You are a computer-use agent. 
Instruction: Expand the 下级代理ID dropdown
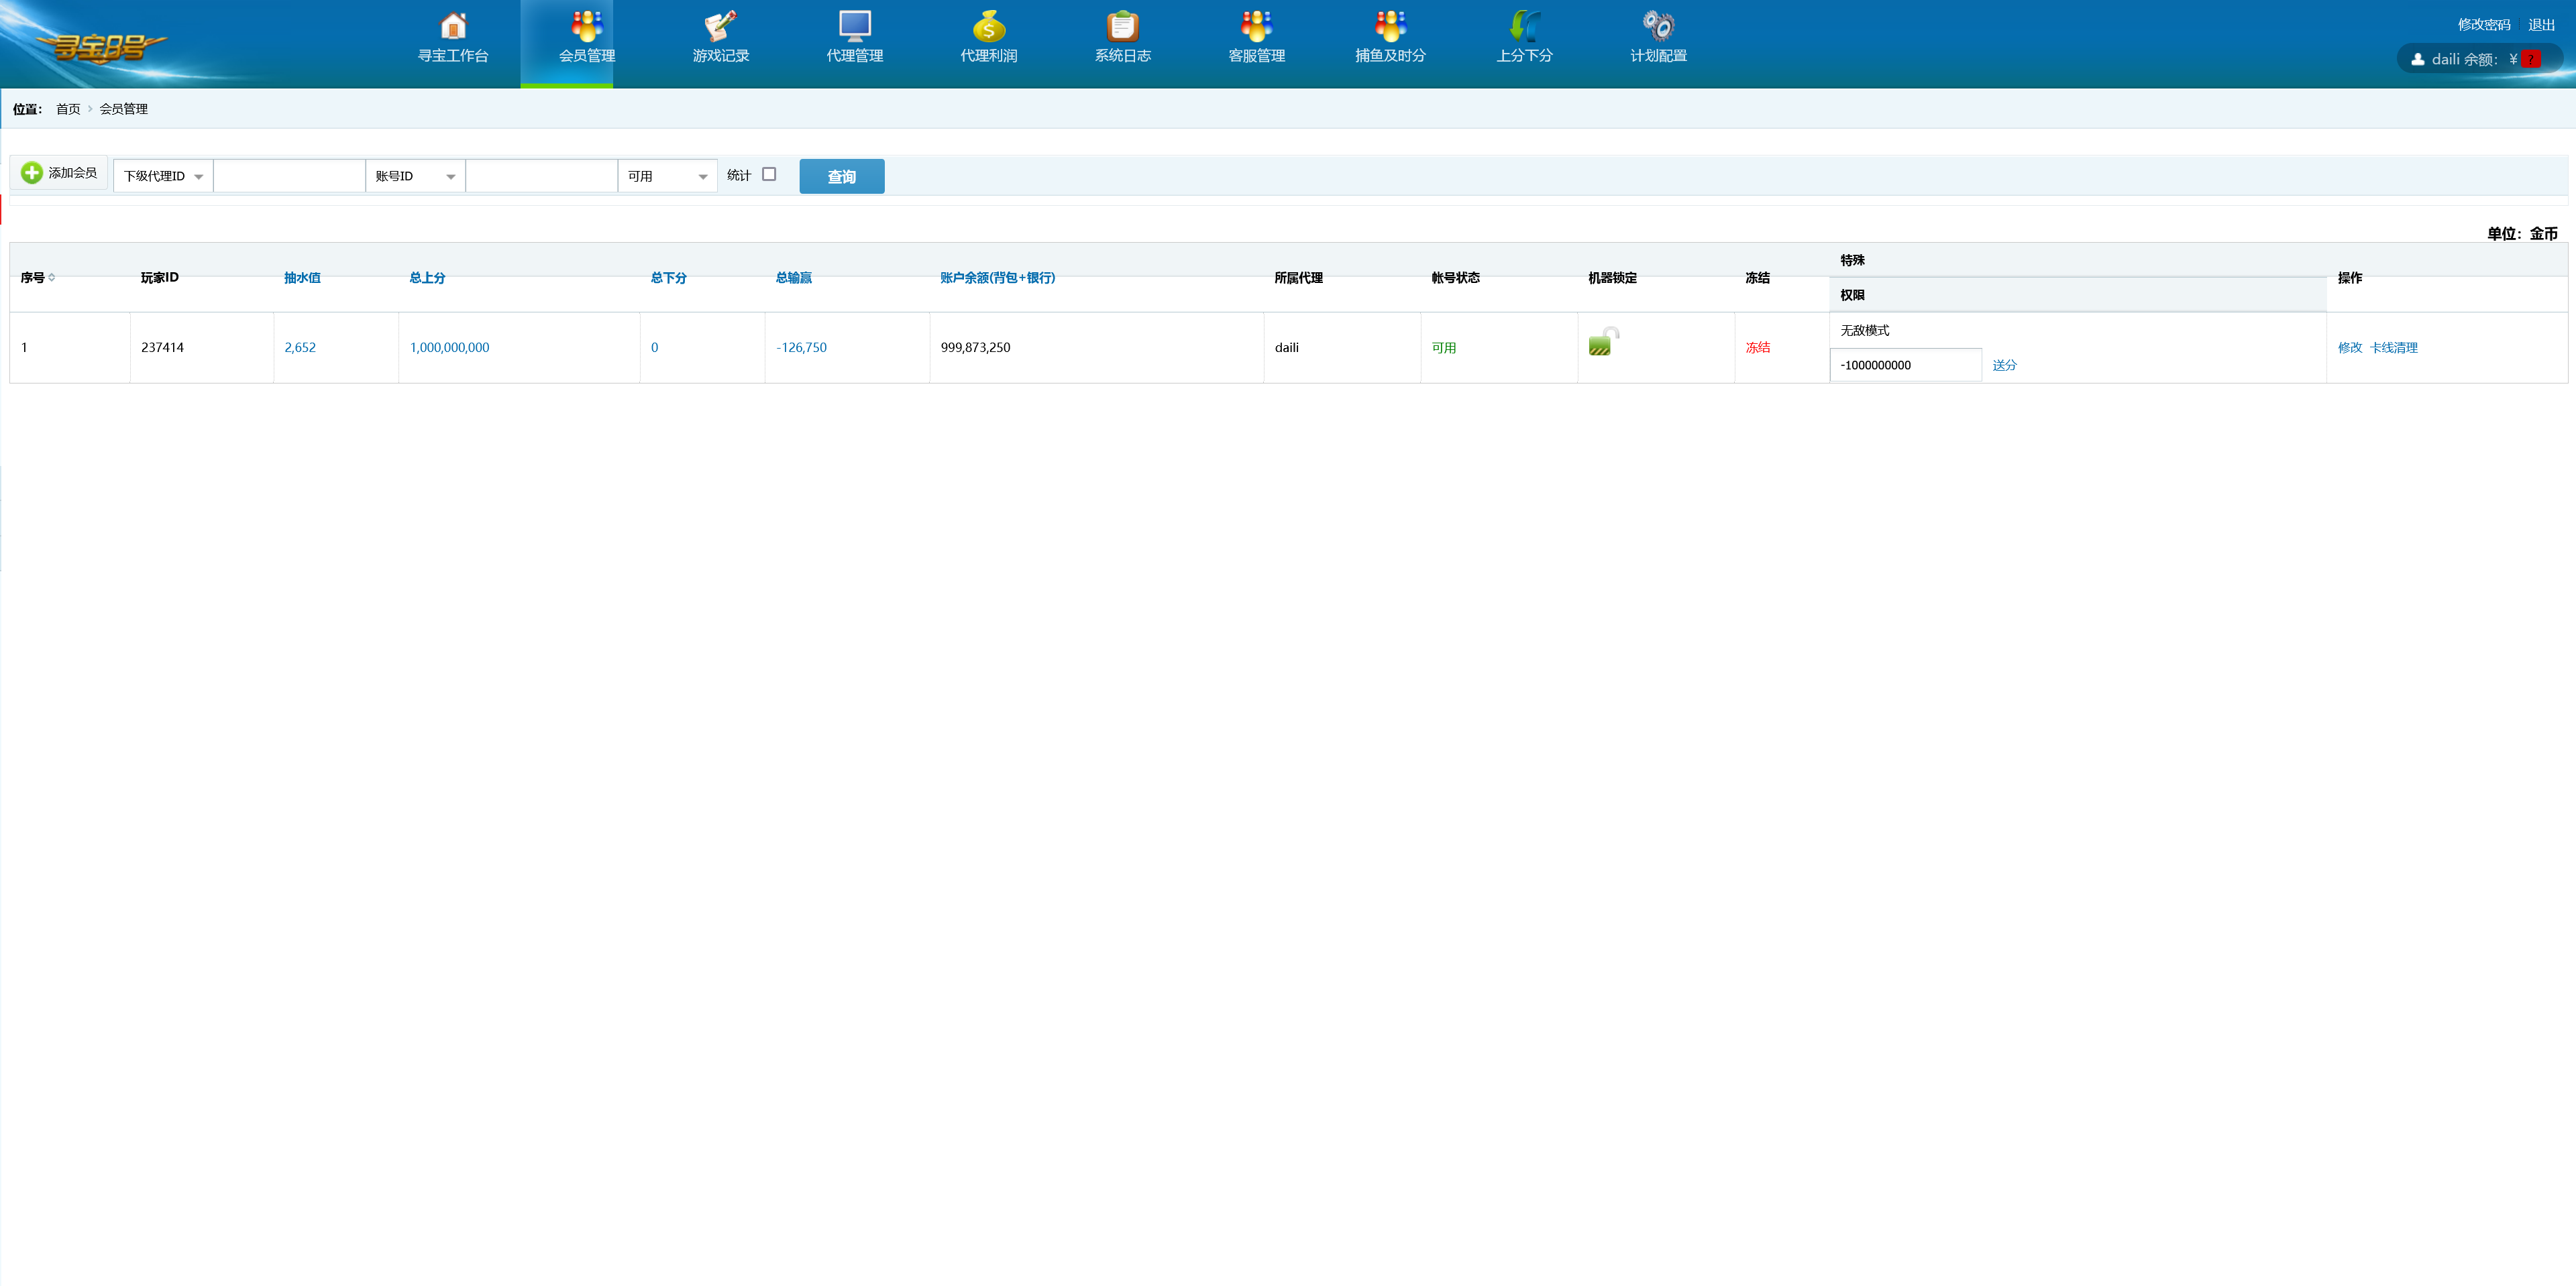[x=163, y=176]
